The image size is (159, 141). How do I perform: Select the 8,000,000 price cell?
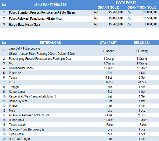151,24
